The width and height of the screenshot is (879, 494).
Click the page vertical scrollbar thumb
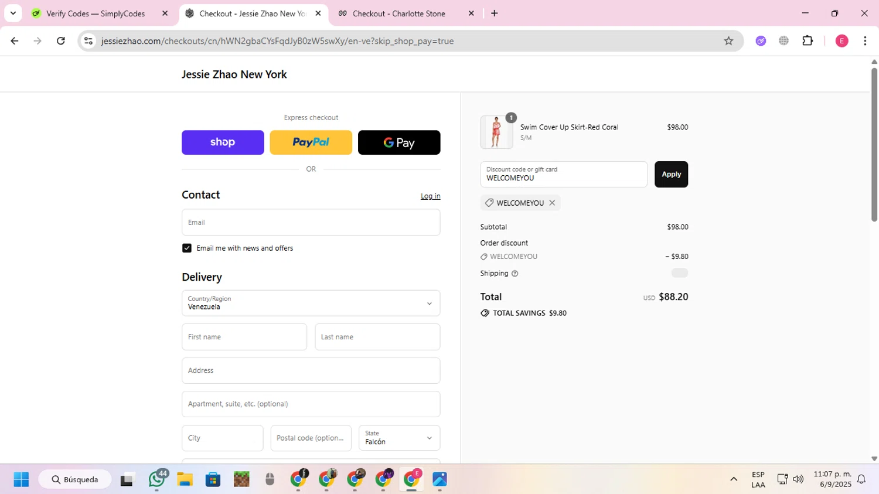point(874,145)
